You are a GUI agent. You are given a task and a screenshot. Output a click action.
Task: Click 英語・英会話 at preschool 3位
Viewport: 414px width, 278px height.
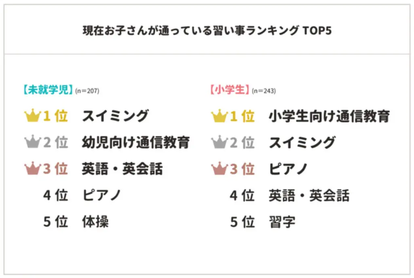pyautogui.click(x=122, y=169)
